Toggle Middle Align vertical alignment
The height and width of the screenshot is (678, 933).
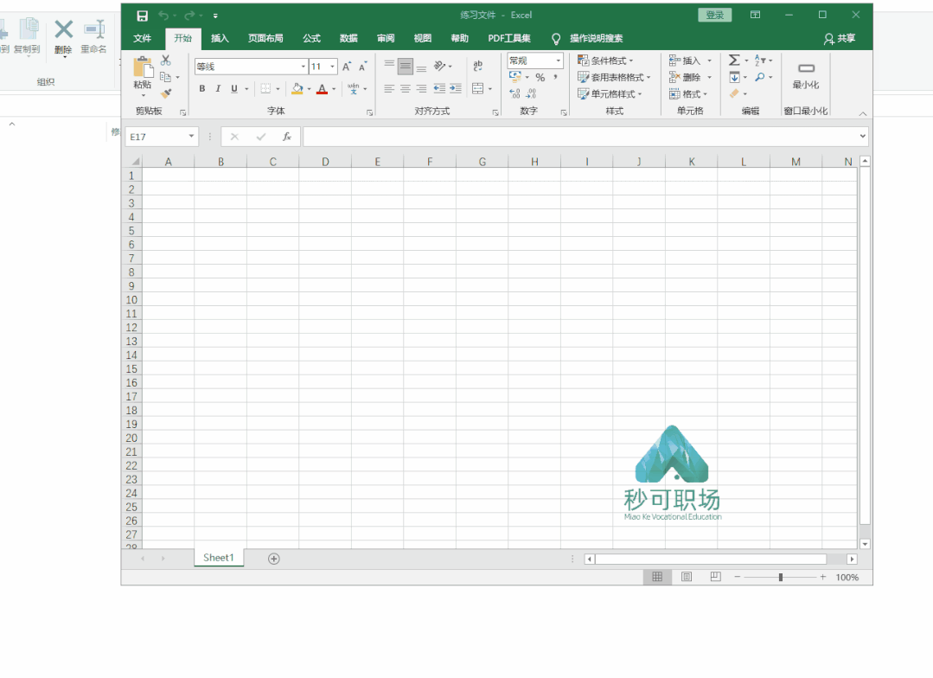(406, 66)
